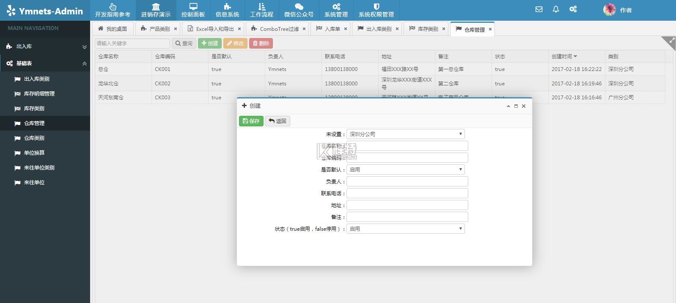676x303 pixels.
Task: Click the 仓库名称 column header
Action: [x=123, y=56]
